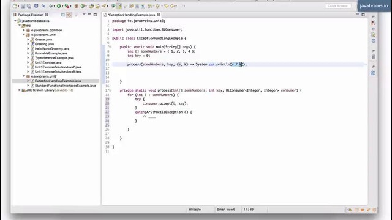392x220 pixels.
Task: Open the New wizard dropdown arrow
Action: coord(18,6)
